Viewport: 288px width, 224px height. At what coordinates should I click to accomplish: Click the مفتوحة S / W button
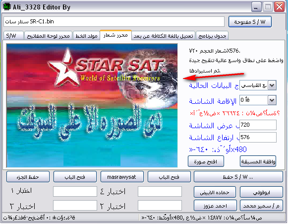point(250,22)
